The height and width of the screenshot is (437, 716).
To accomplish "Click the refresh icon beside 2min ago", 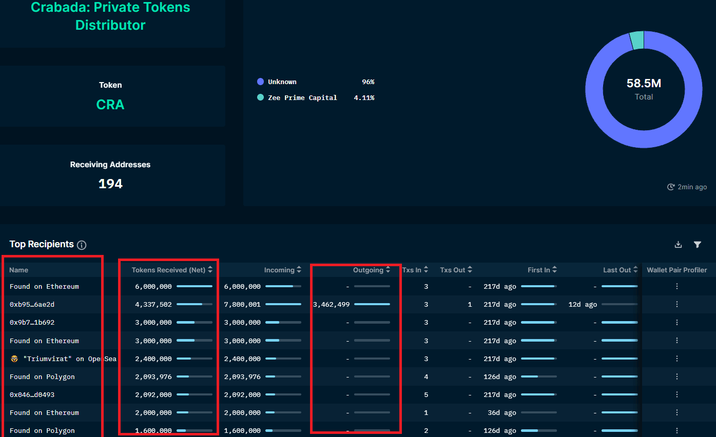I will 671,187.
